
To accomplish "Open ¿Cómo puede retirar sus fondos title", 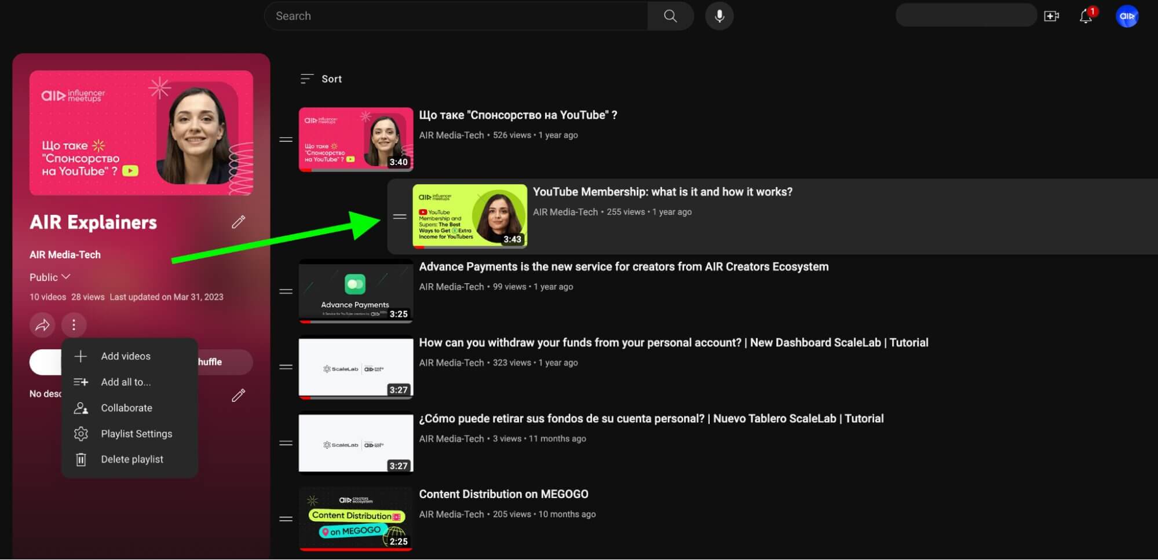I will click(x=651, y=419).
